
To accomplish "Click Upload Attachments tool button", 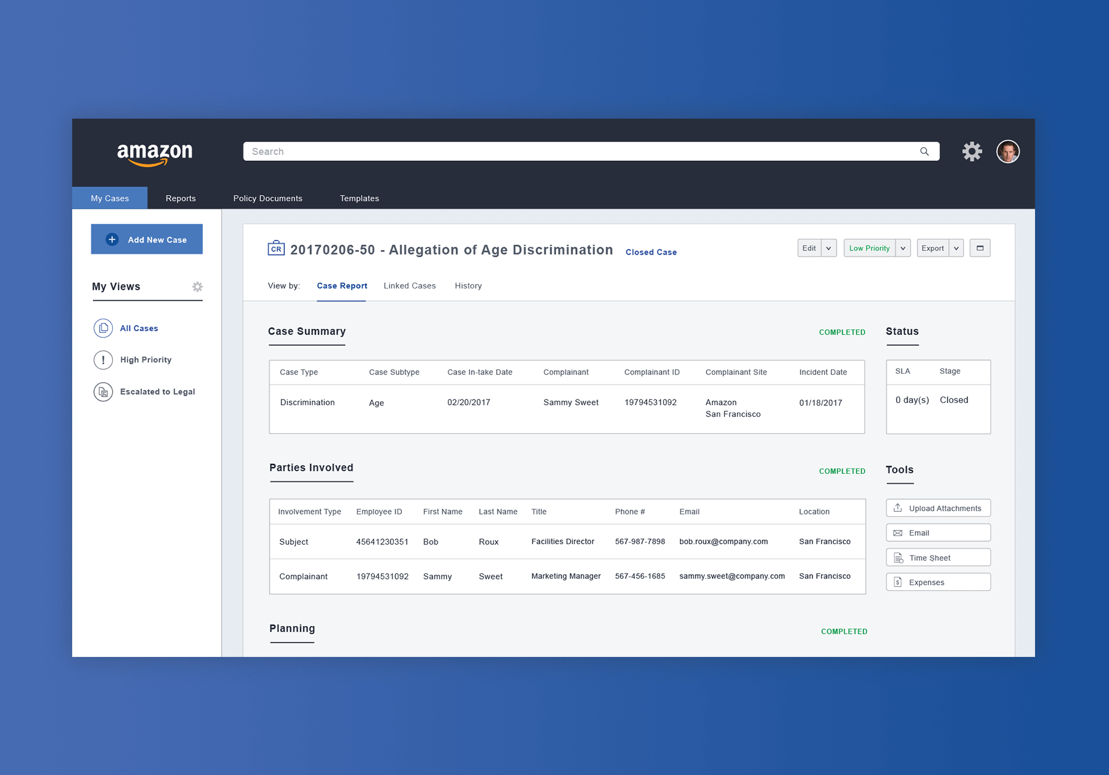I will point(938,509).
